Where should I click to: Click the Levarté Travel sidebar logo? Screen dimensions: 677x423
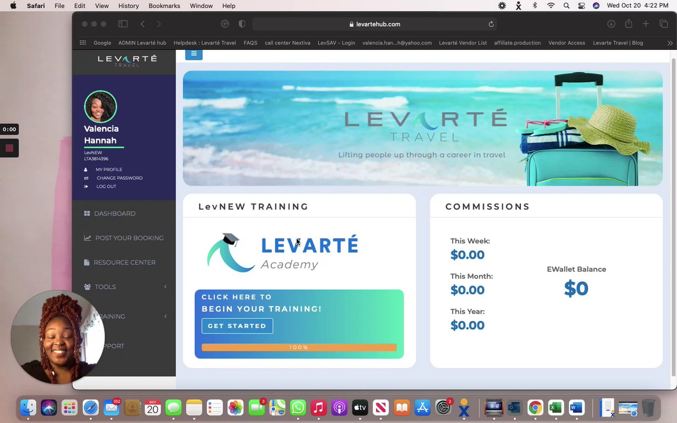coord(127,61)
